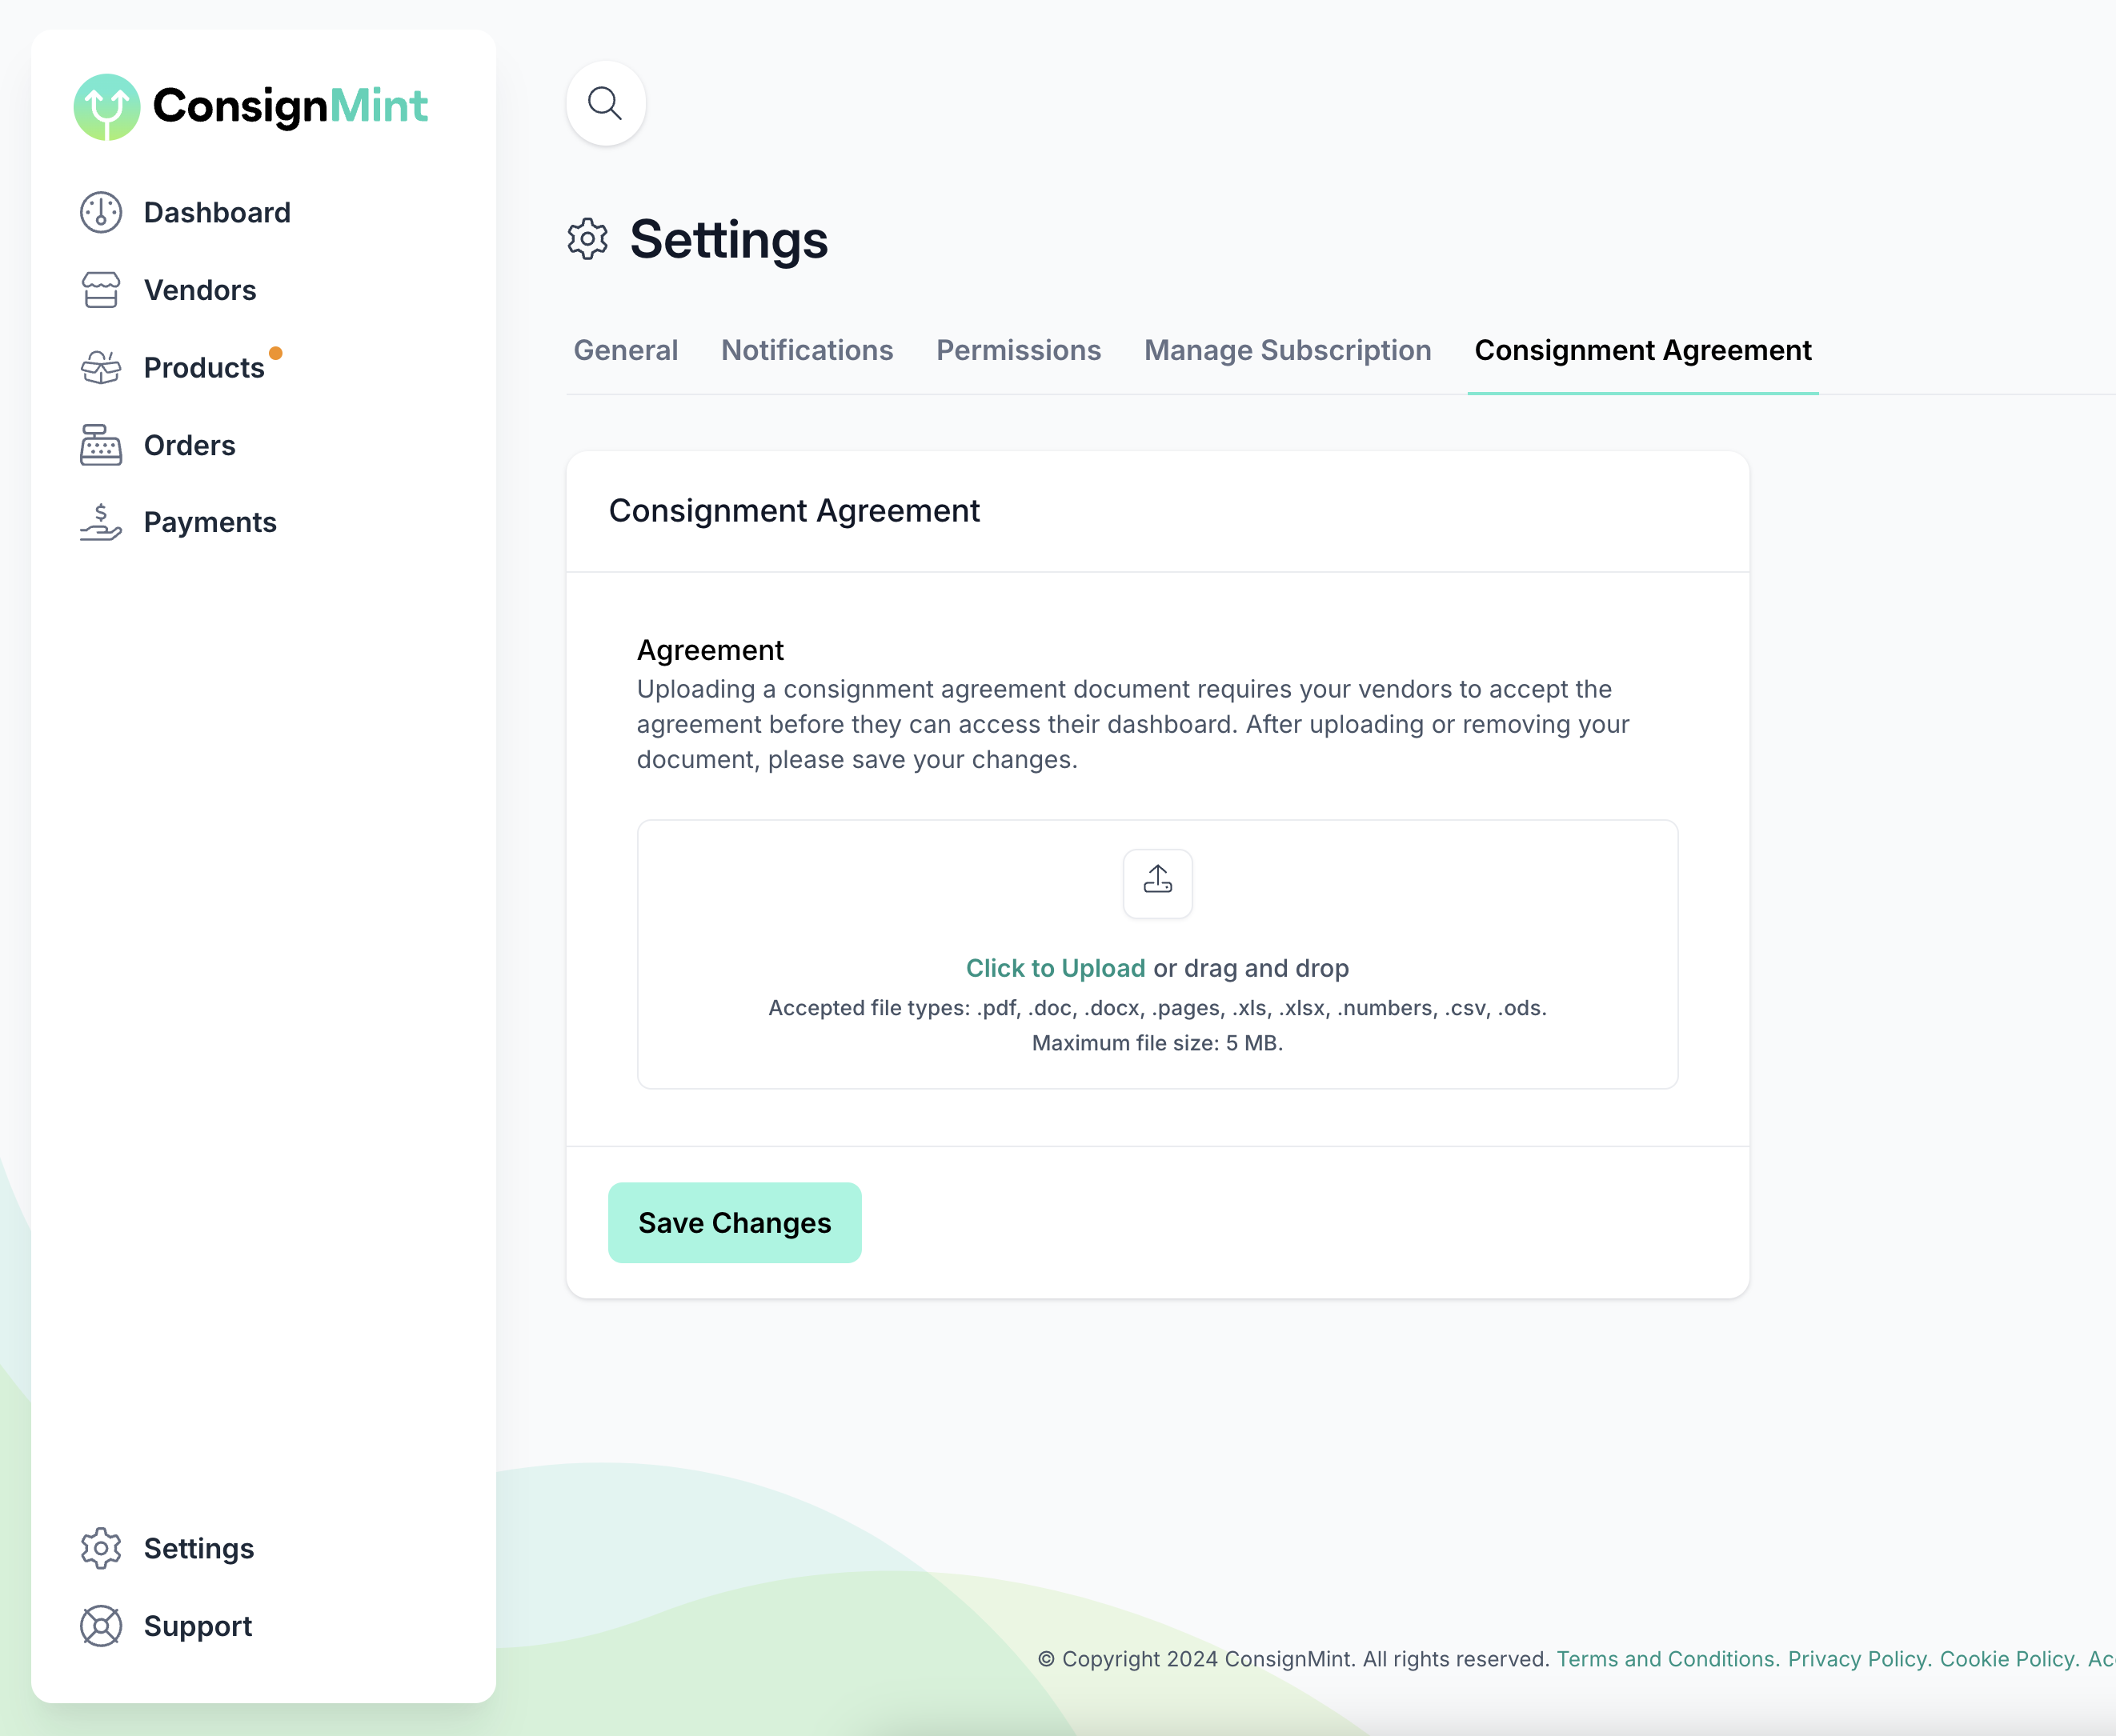
Task: Click the Vendors storefront icon
Action: pos(101,290)
